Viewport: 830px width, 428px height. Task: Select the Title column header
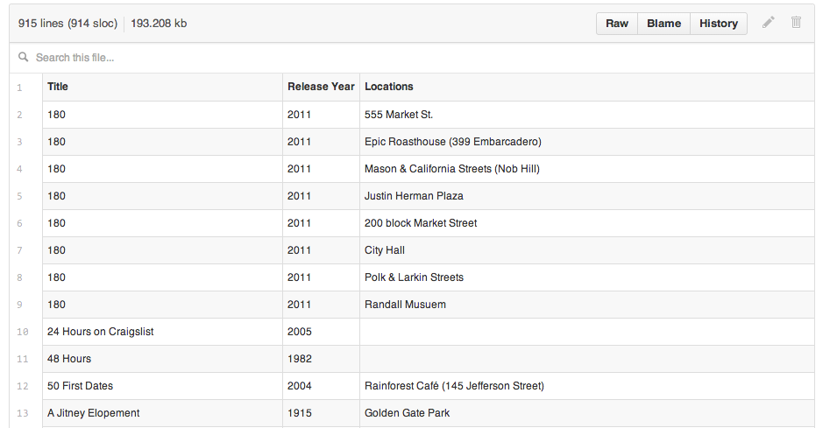pyautogui.click(x=58, y=87)
